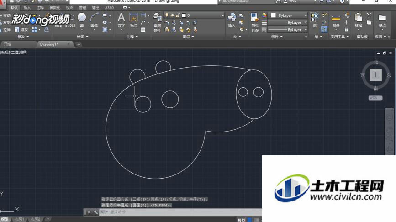Image resolution: width=396 pixels, height=222 pixels.
Task: Toggle group selection highlighted icon
Action: tap(324, 30)
